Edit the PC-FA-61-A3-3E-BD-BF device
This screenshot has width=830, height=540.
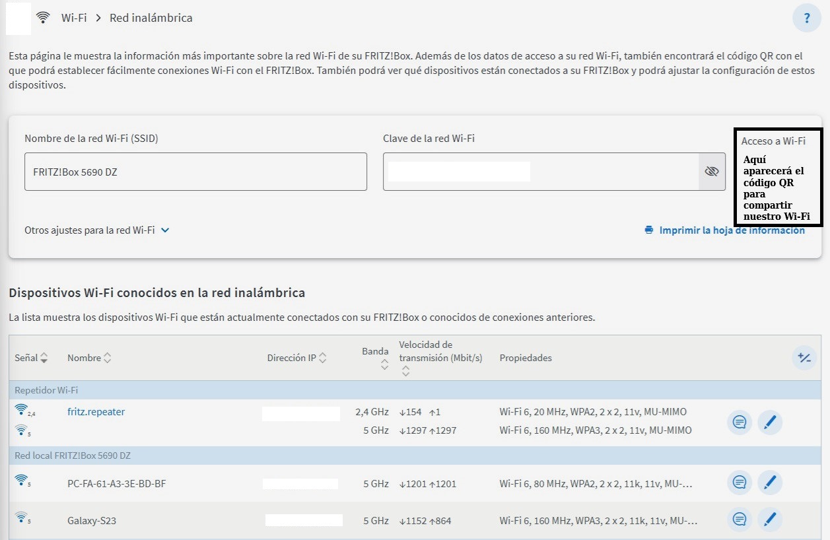tap(769, 483)
